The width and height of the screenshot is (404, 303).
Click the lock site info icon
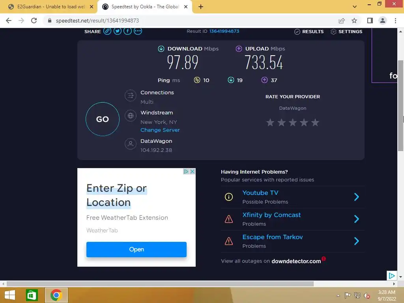(x=50, y=21)
